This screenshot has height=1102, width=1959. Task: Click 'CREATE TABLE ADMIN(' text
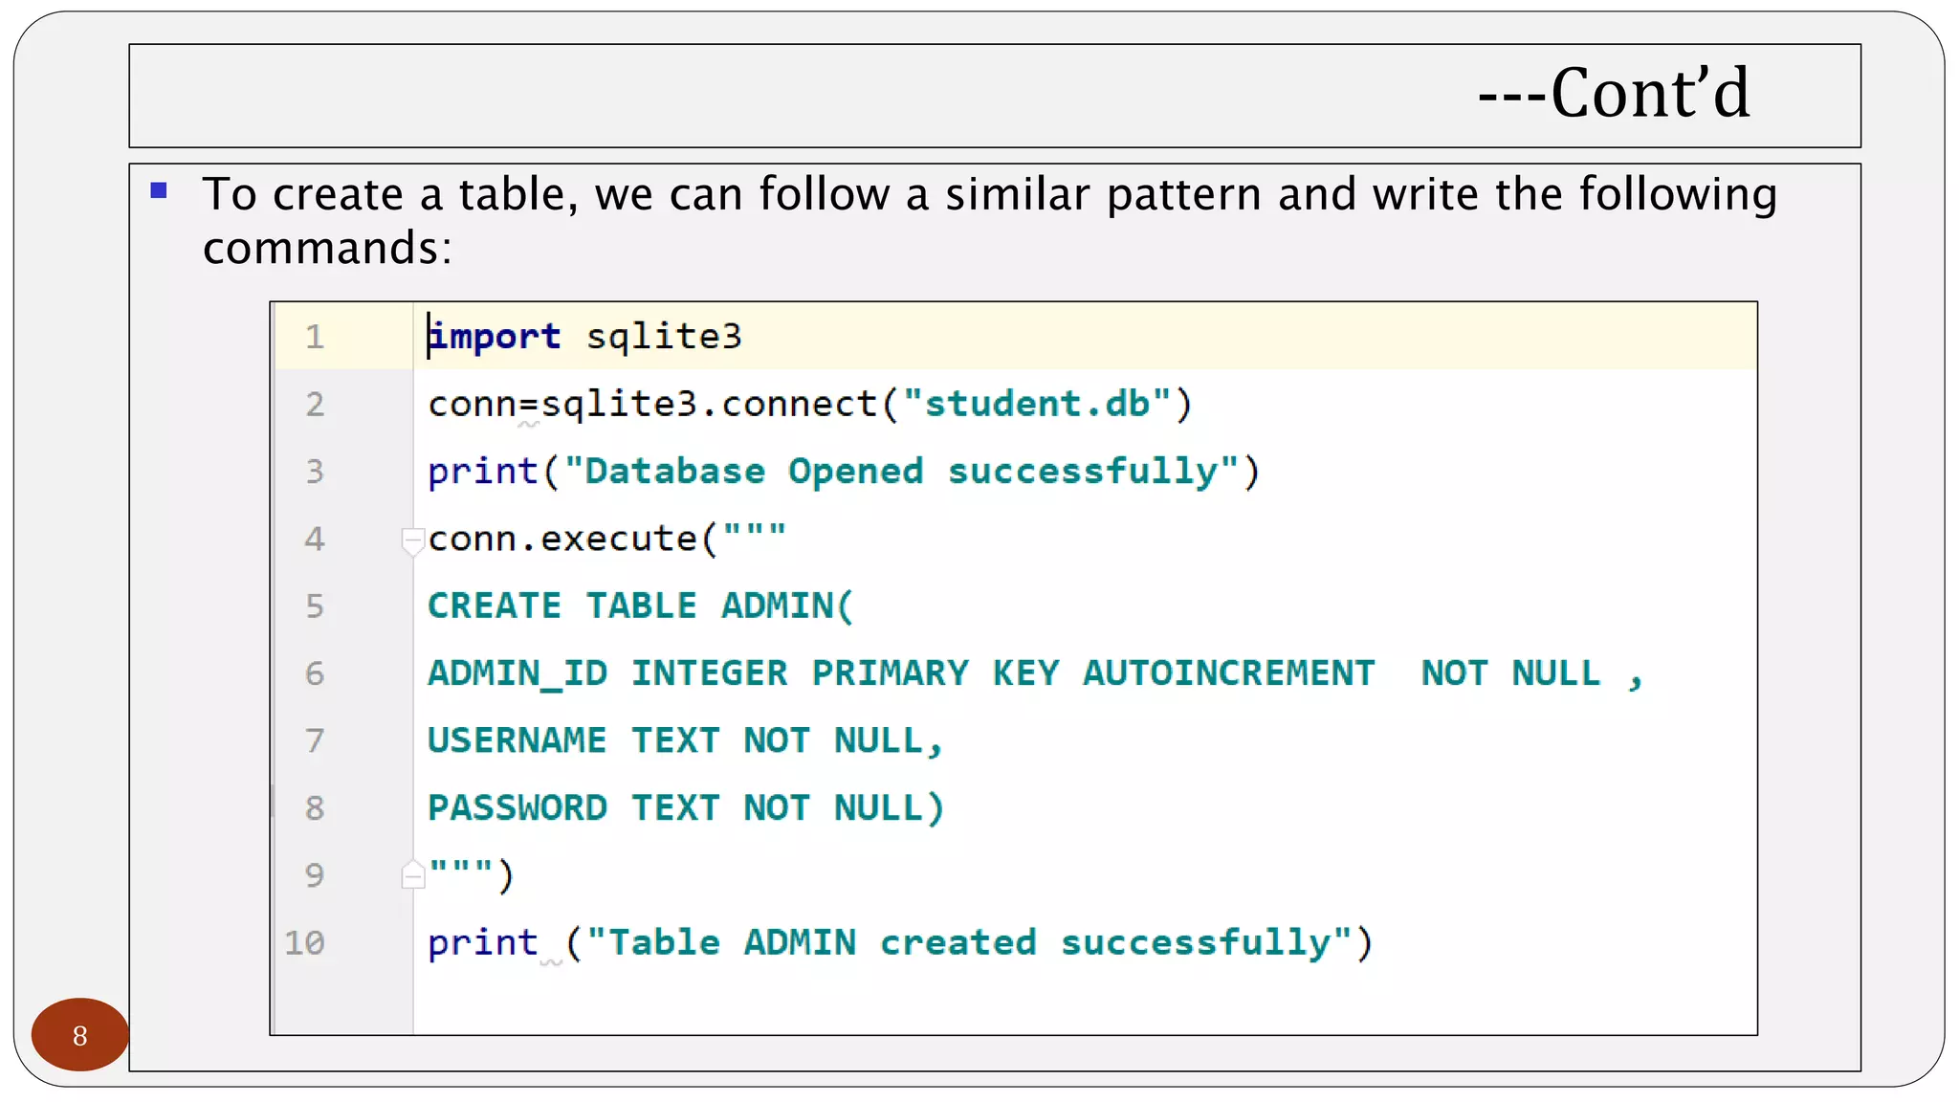(640, 606)
